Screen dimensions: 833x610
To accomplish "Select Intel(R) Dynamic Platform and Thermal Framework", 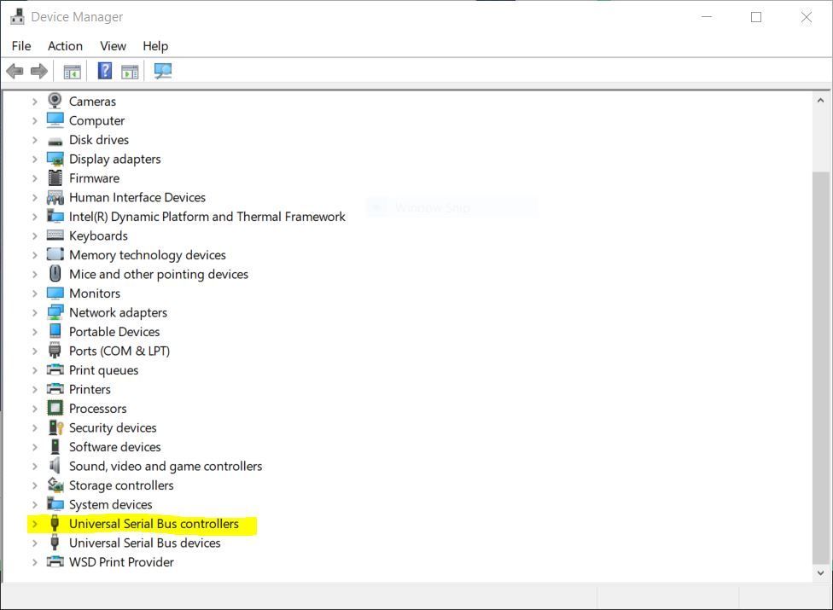I will coord(207,217).
